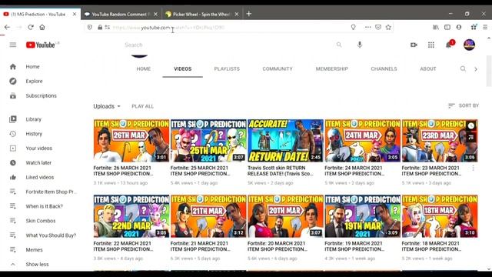The image size is (492, 277).
Task: Open the YouTube apps grid
Action: (x=431, y=45)
